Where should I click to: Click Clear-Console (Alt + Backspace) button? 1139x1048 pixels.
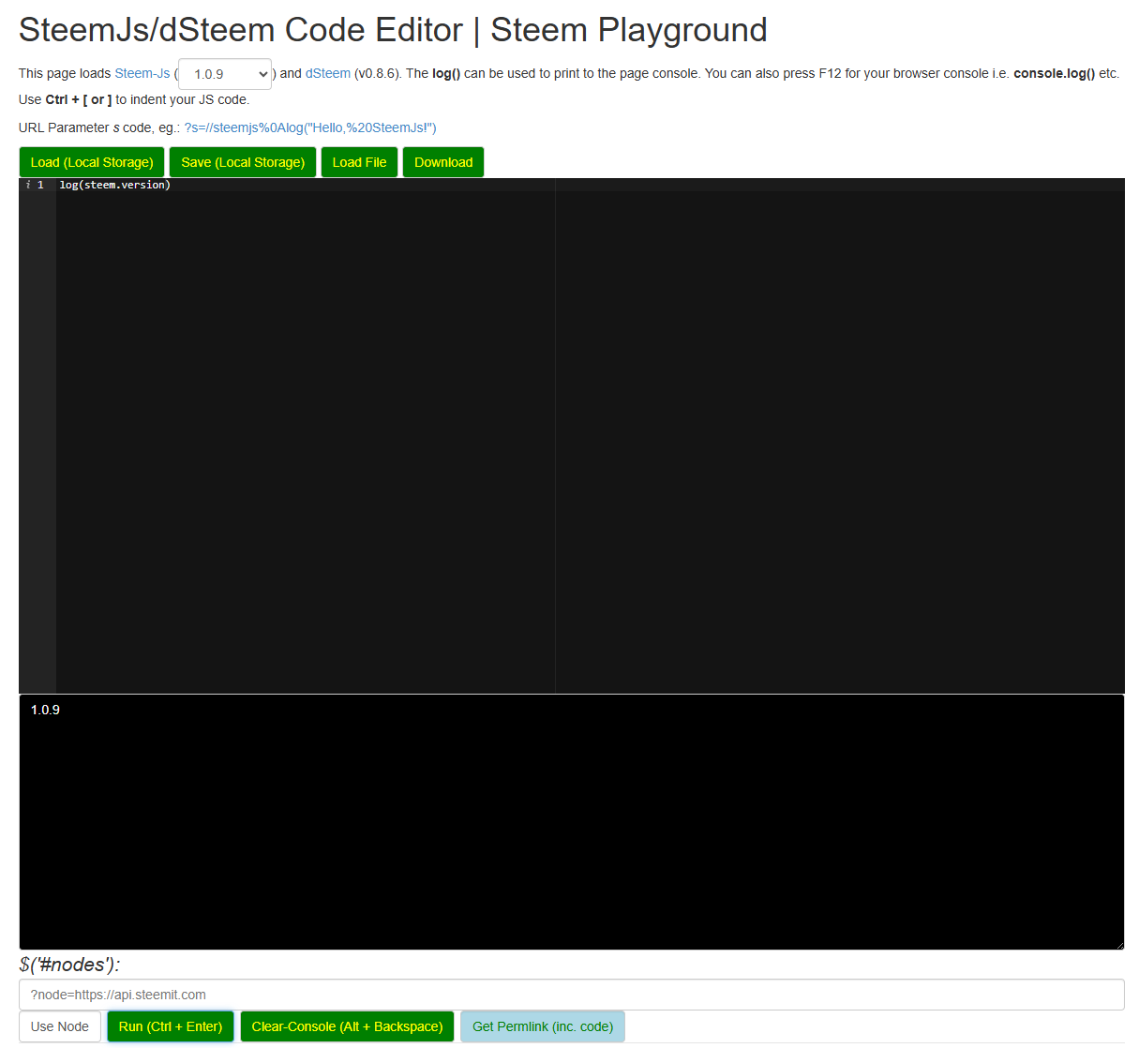point(347,1026)
